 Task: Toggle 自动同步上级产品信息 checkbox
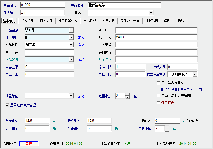tap(158, 95)
